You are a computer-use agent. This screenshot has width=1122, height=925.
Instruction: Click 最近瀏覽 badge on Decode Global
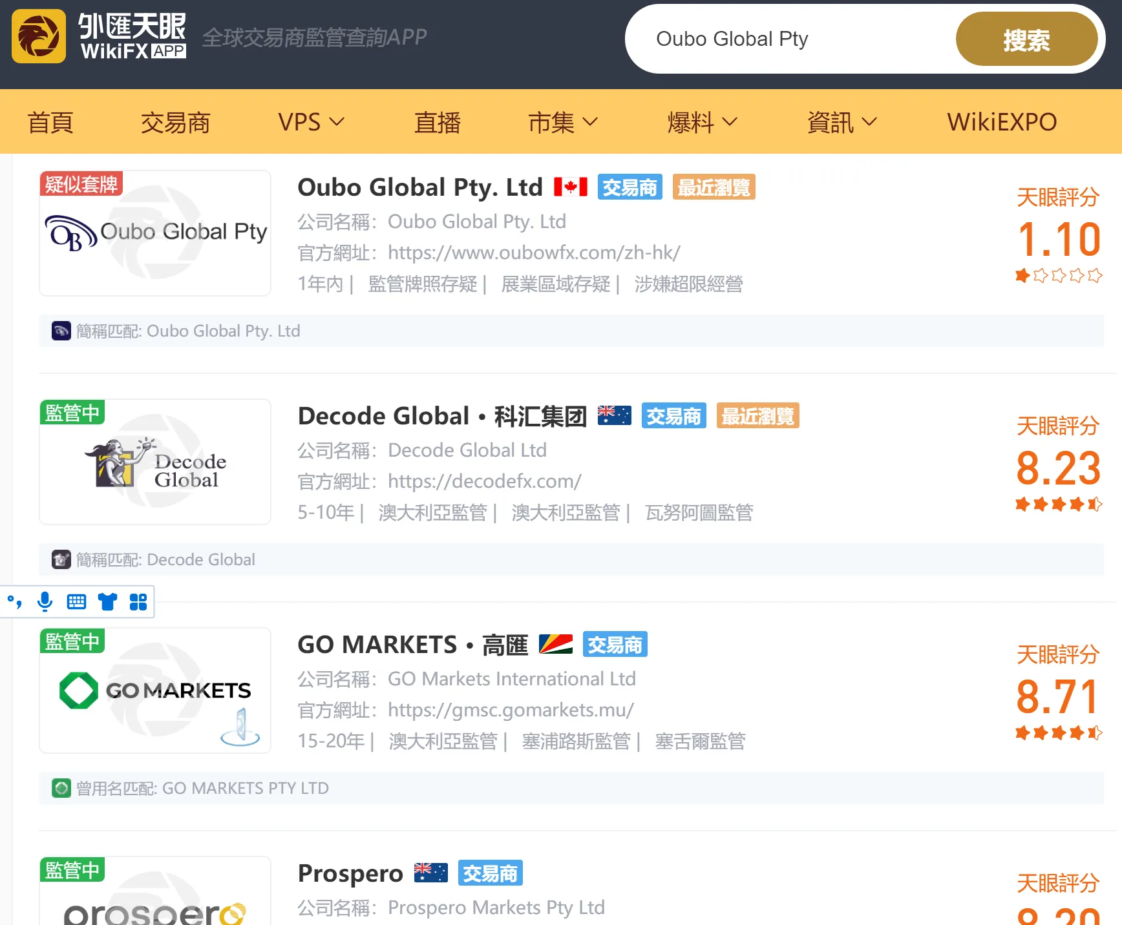[758, 416]
